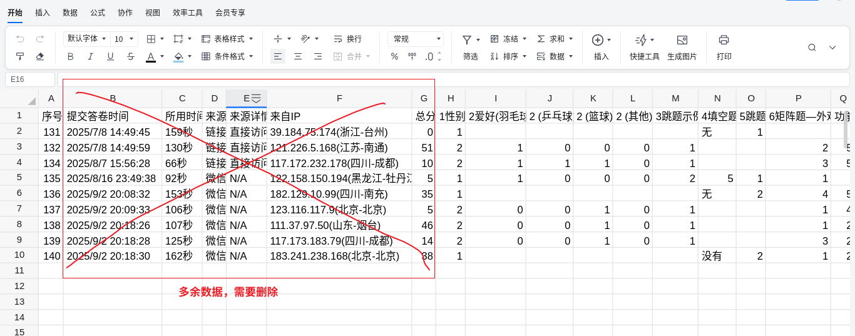The image size is (855, 336).
Task: Toggle underline formatting
Action: coord(110,56)
